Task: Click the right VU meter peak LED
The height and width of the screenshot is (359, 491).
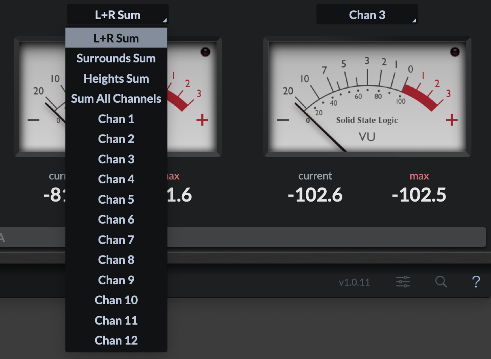Action: tap(455, 52)
